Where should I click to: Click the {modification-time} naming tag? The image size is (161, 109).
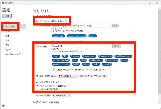pyautogui.click(x=61, y=60)
